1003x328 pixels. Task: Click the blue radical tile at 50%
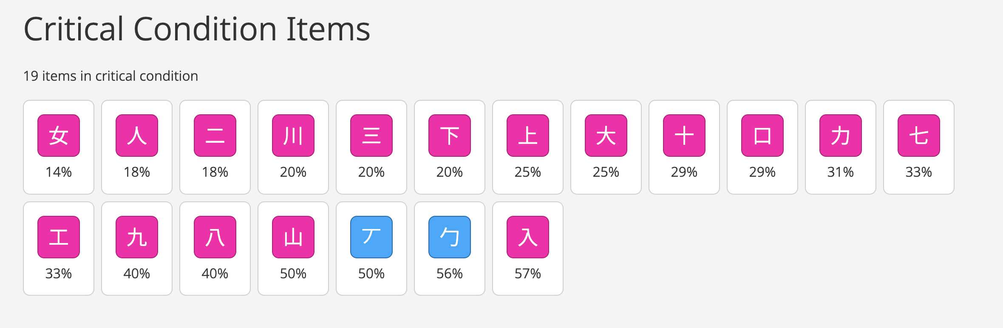pyautogui.click(x=371, y=237)
